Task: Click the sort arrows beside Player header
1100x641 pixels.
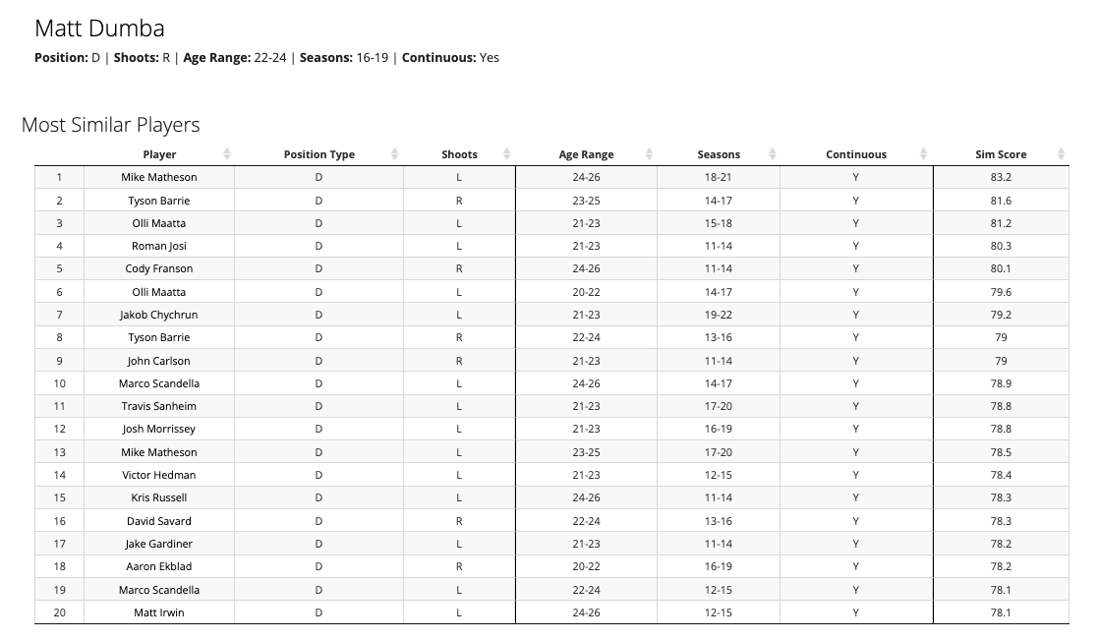Action: pos(226,154)
